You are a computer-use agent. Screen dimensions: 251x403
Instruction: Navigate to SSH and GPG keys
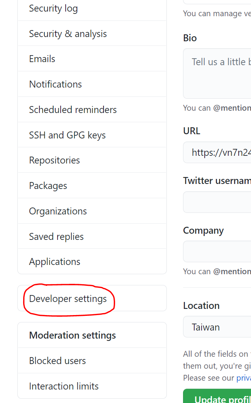[67, 135]
